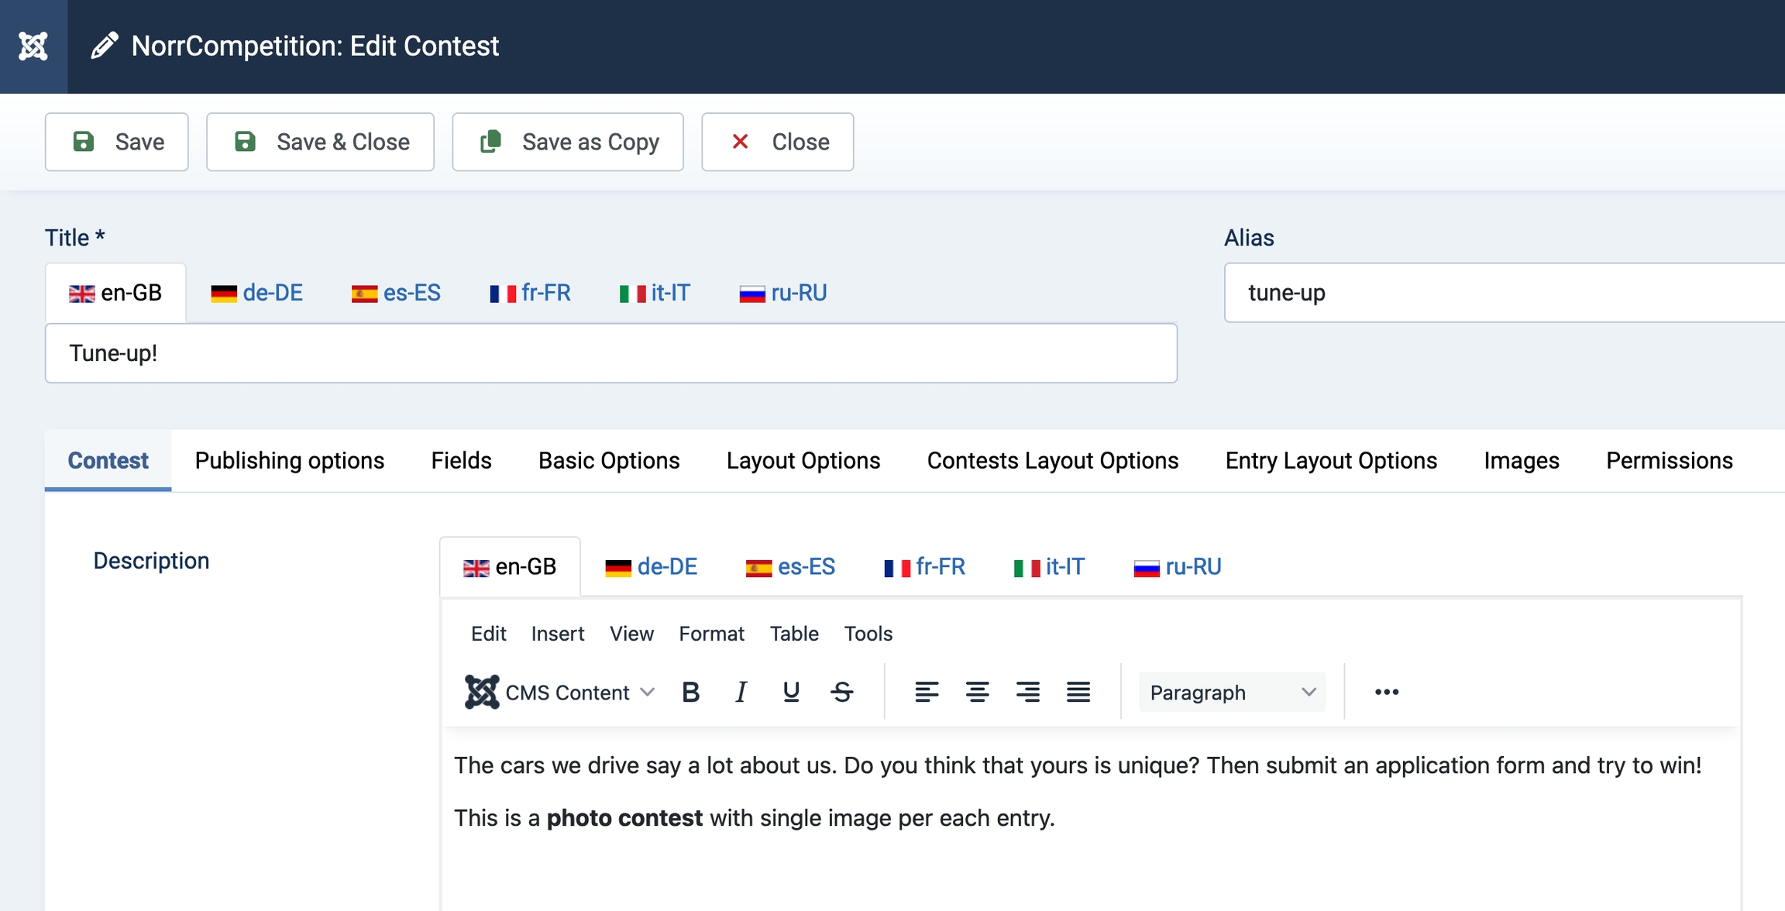
Task: Expand the Paragraph format dropdown
Action: pos(1232,692)
